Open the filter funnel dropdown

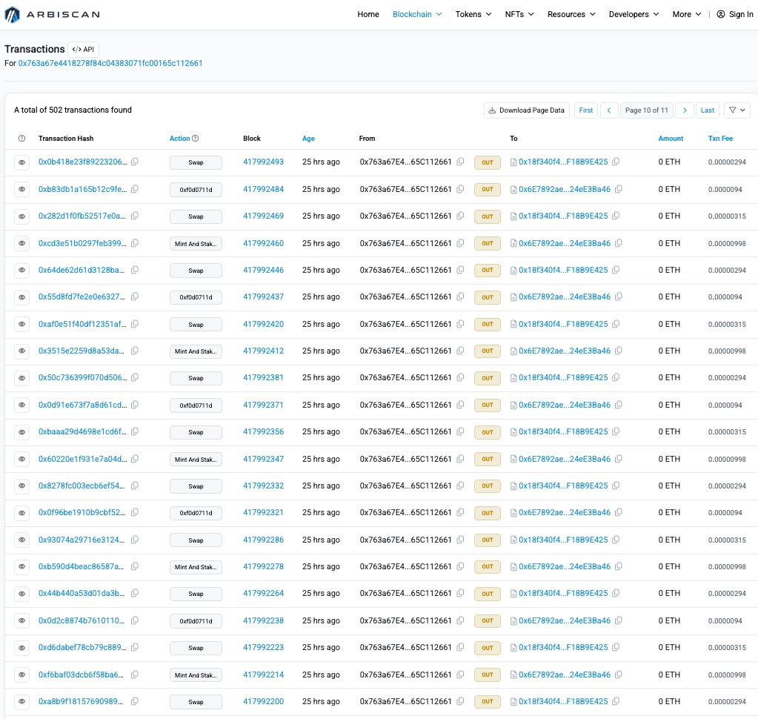click(x=737, y=110)
